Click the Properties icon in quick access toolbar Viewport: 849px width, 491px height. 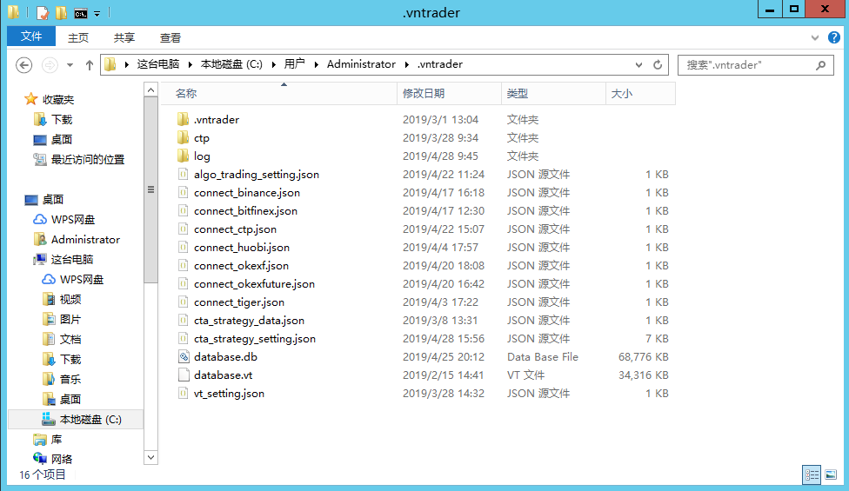(43, 13)
